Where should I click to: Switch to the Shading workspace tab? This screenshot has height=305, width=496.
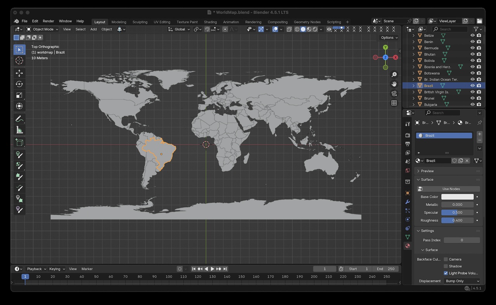point(210,22)
